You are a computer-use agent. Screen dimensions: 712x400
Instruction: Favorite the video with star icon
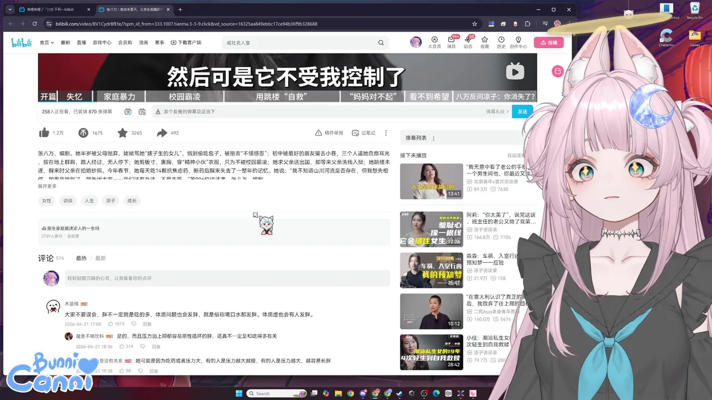pos(122,133)
